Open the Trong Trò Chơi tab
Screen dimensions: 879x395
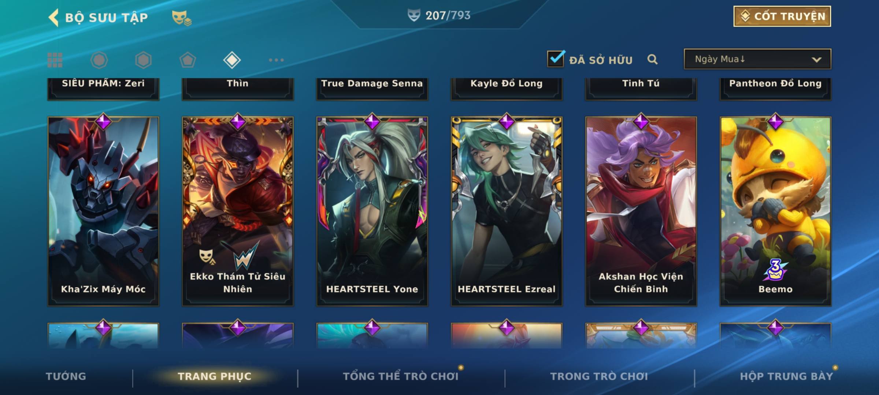click(x=599, y=376)
